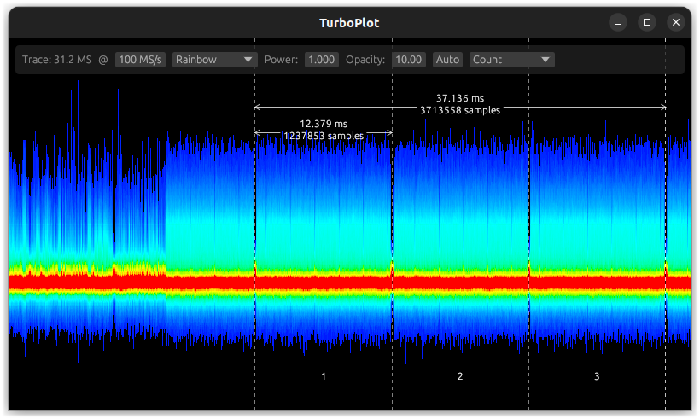This screenshot has height=419, width=700.
Task: Click segment number 1 below the plot
Action: click(x=324, y=376)
